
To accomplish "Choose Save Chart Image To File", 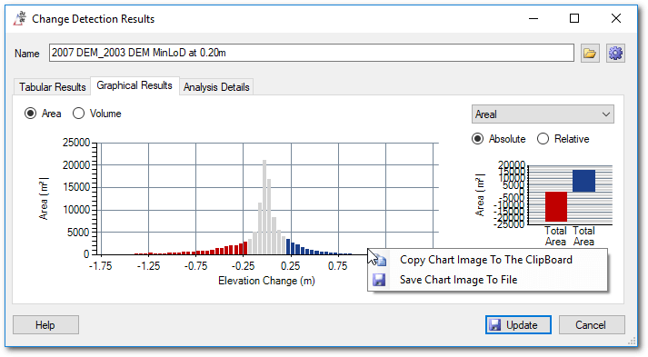I will tap(458, 280).
